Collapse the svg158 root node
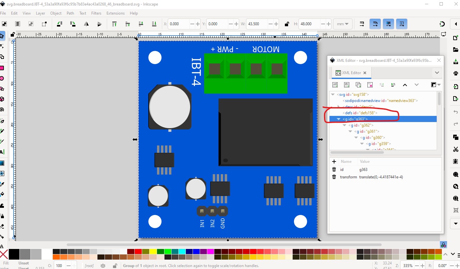The image size is (460, 269). coord(332,95)
